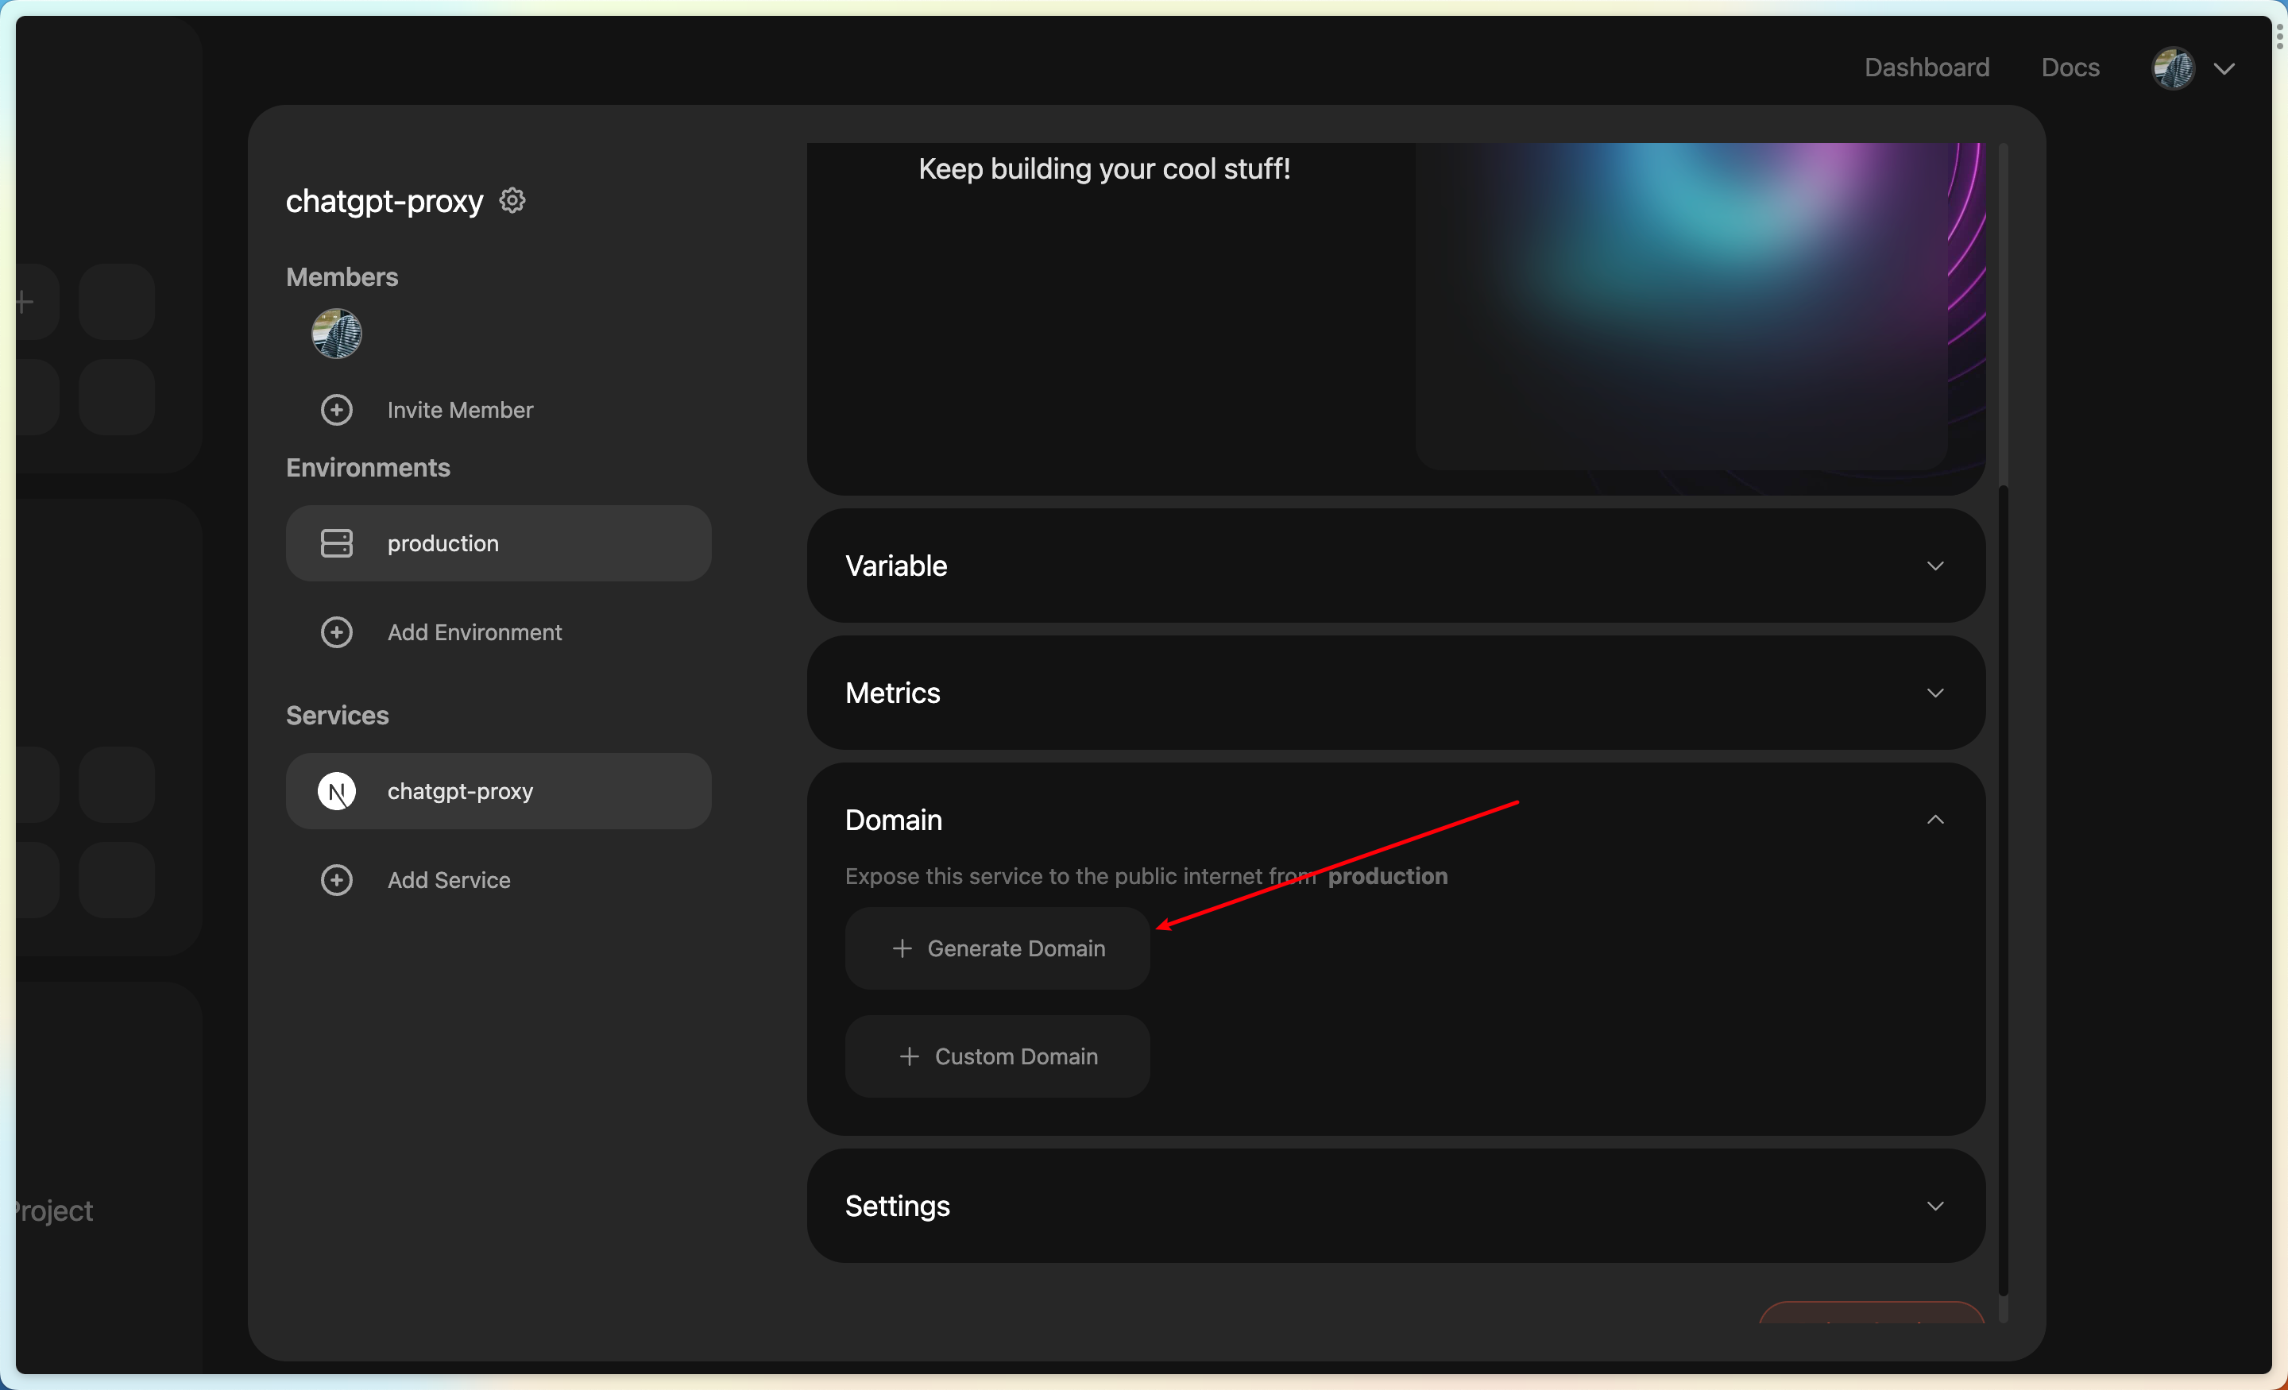The height and width of the screenshot is (1390, 2288).
Task: Click the Dashboard navigation link
Action: pos(1927,67)
